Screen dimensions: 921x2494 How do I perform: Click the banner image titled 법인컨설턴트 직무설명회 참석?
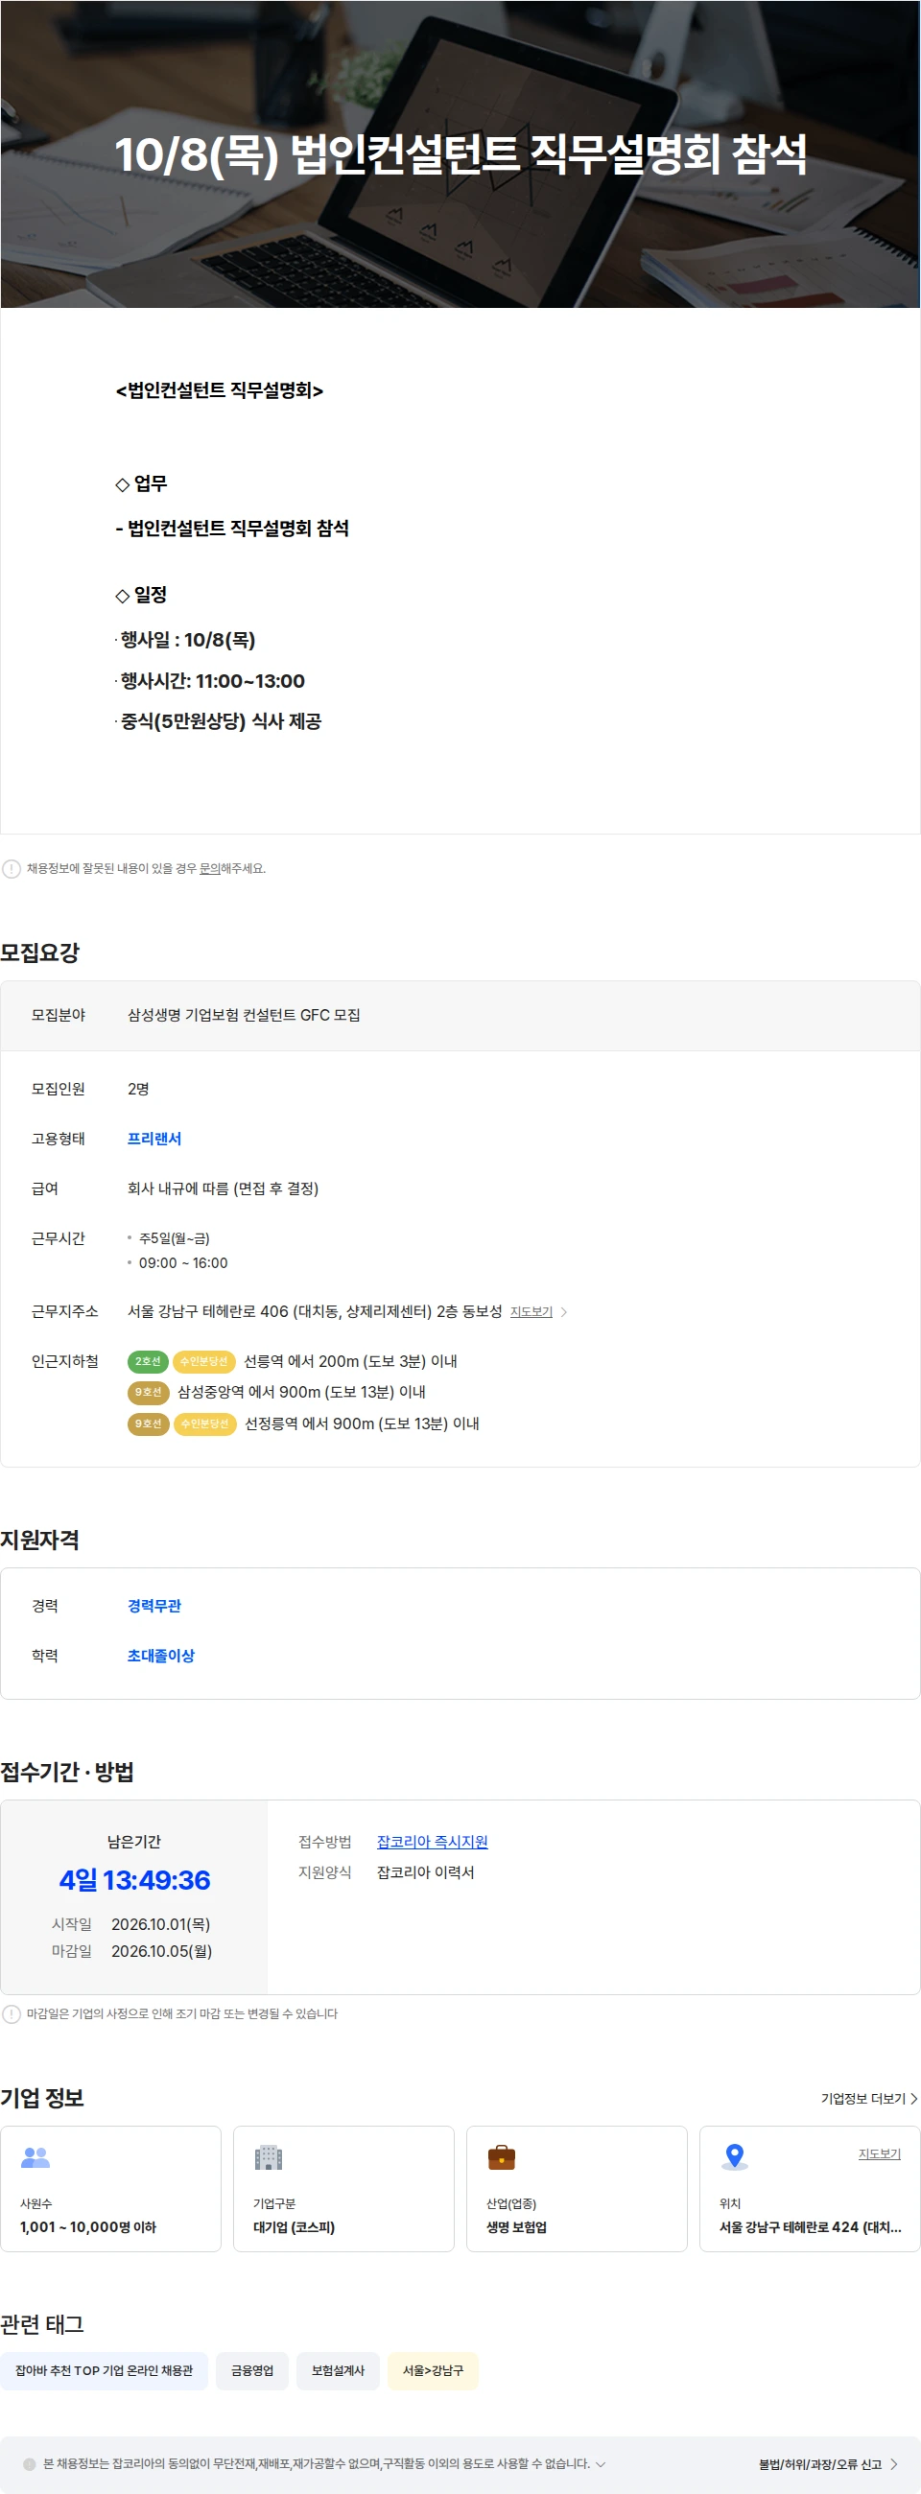(460, 153)
